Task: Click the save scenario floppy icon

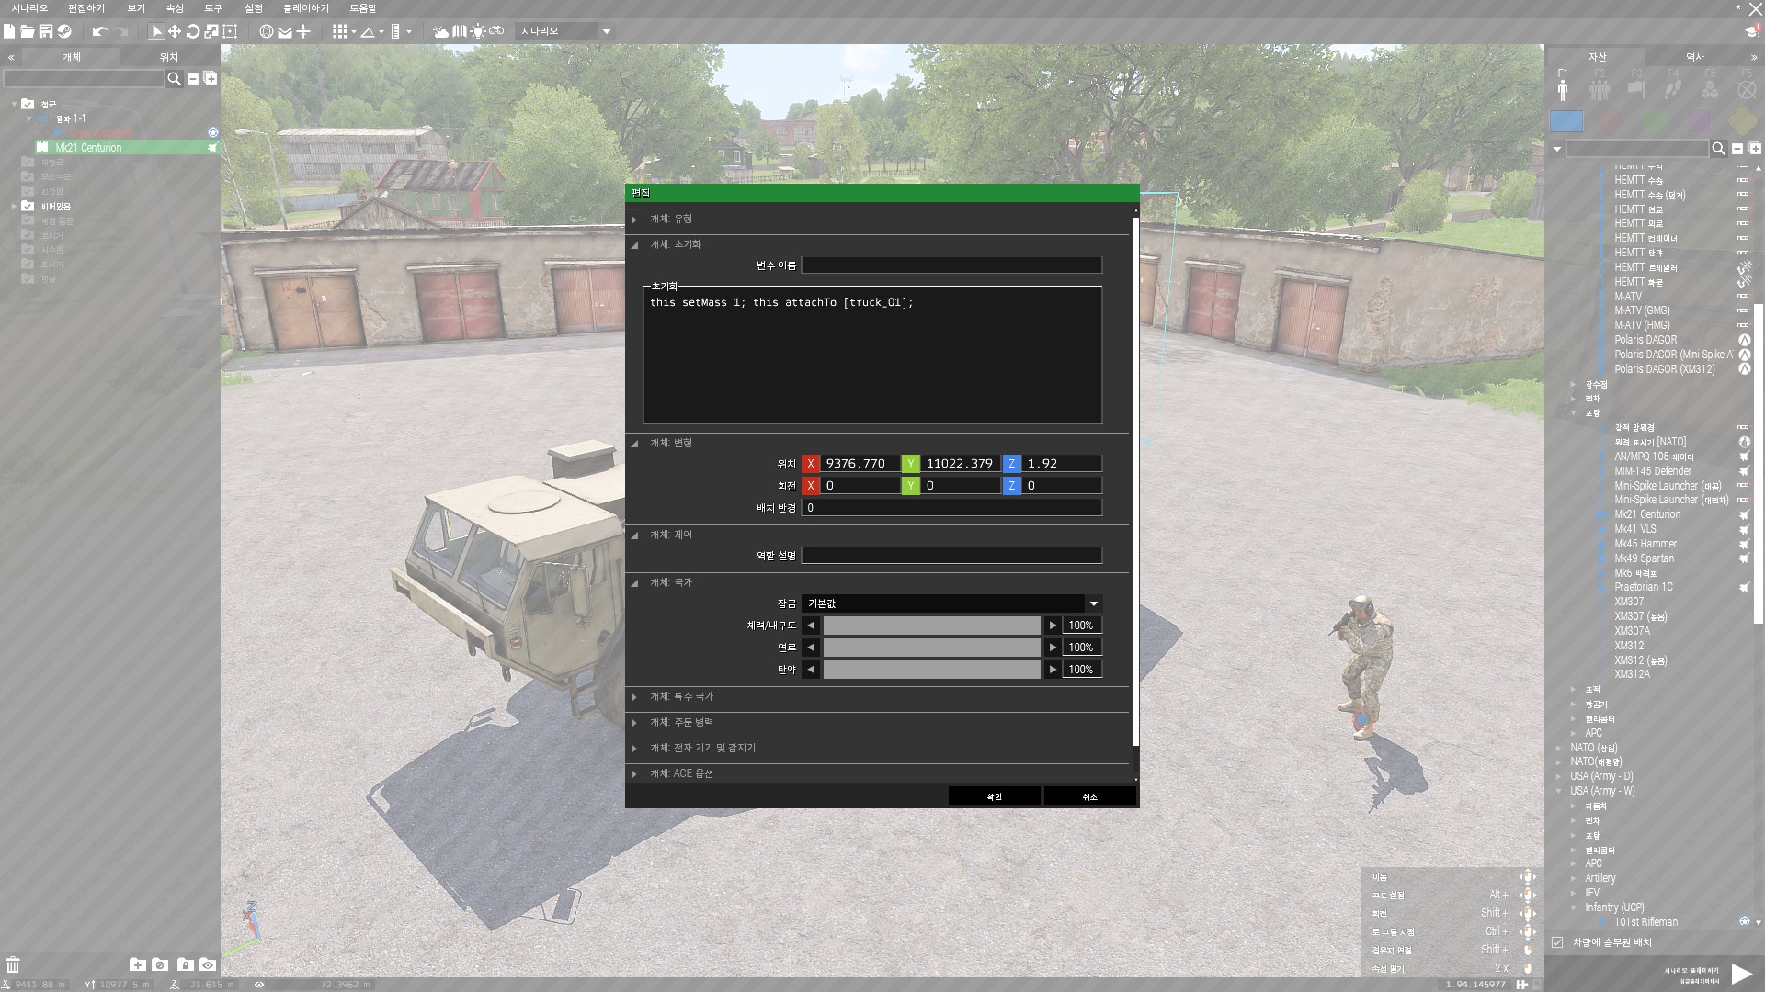Action: [x=45, y=31]
